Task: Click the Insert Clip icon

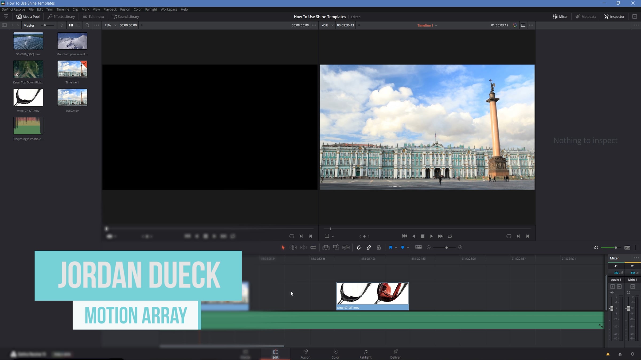Action: [326, 247]
